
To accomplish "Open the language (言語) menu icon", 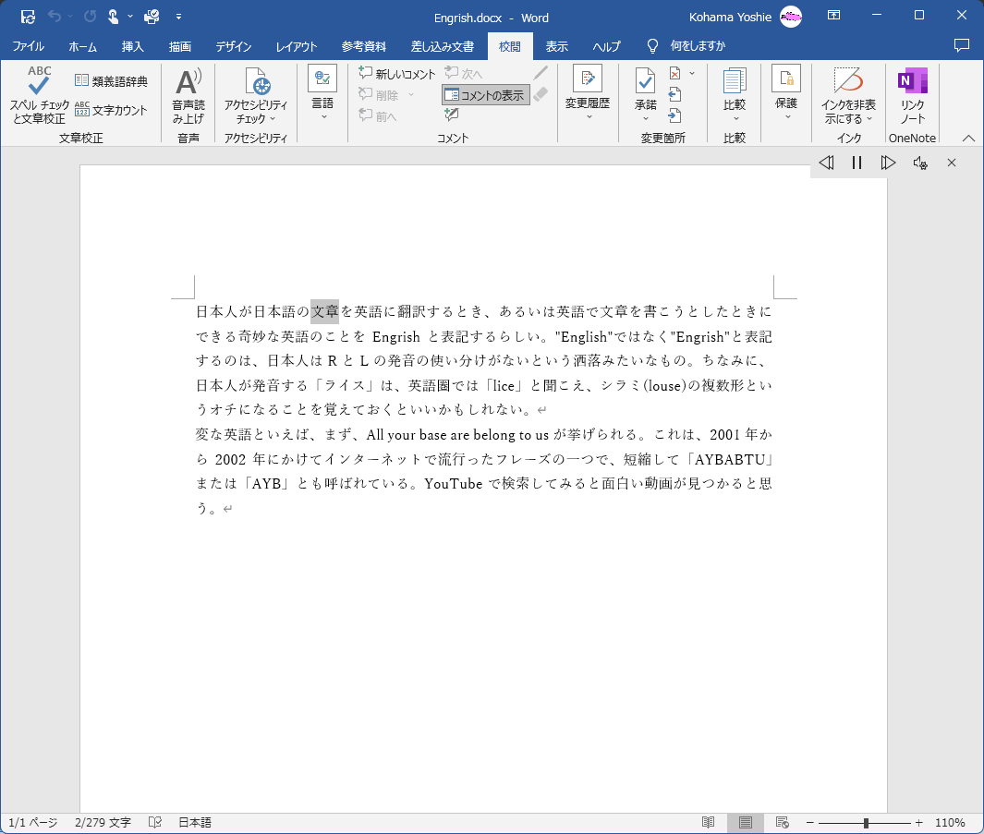I will click(x=322, y=79).
